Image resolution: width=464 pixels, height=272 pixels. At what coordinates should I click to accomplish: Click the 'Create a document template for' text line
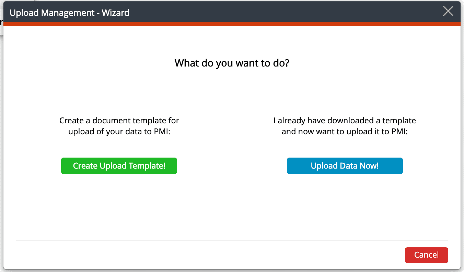click(119, 121)
